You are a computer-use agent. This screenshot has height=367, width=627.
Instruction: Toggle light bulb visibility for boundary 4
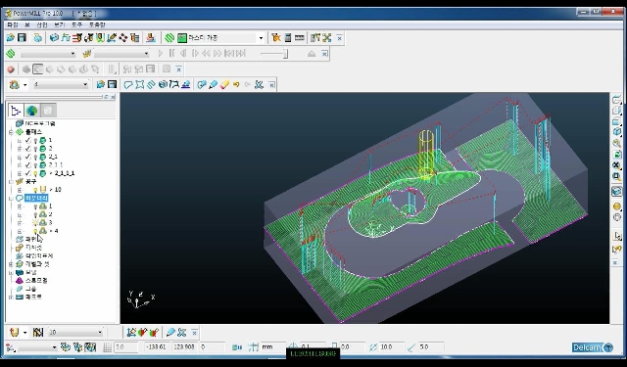click(x=35, y=231)
